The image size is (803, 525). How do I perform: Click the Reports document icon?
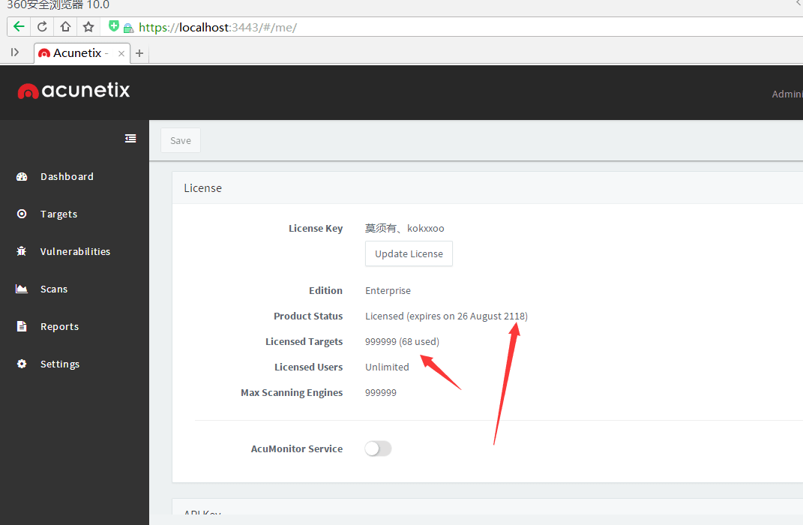22,326
